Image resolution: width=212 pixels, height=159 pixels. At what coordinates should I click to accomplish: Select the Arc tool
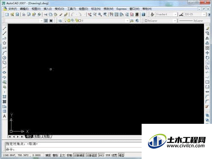pos(4,53)
